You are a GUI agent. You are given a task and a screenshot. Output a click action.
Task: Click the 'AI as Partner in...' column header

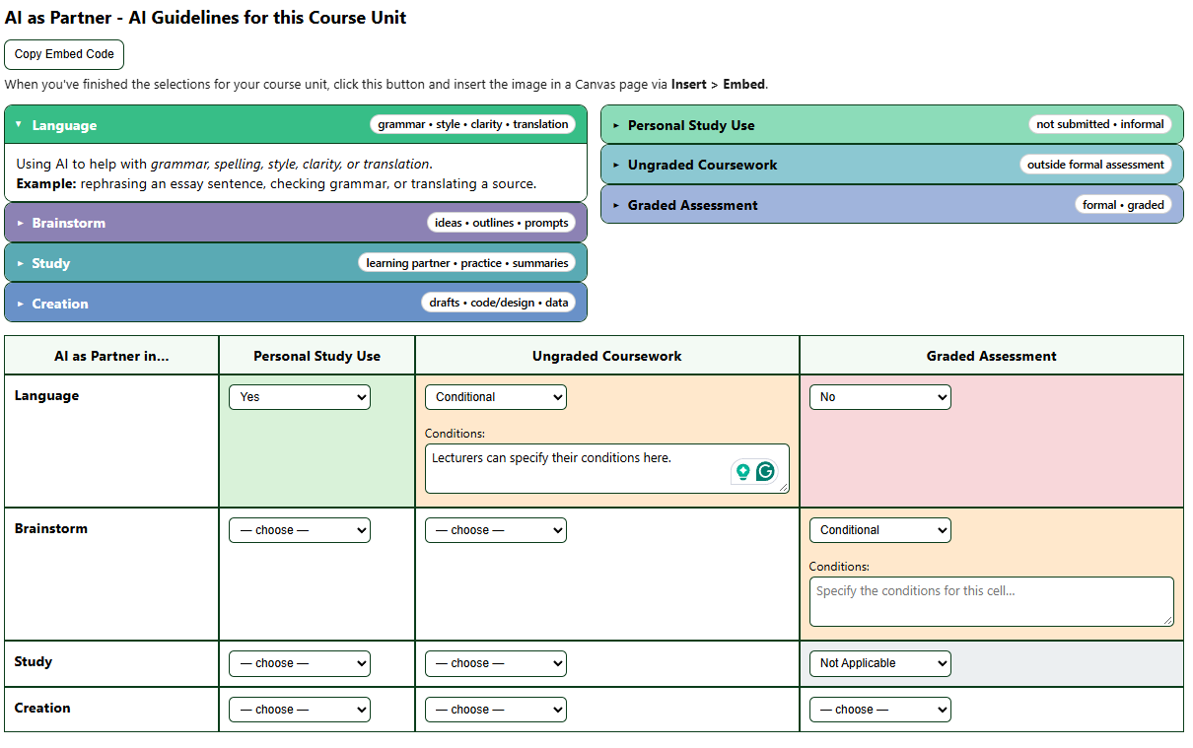[111, 356]
